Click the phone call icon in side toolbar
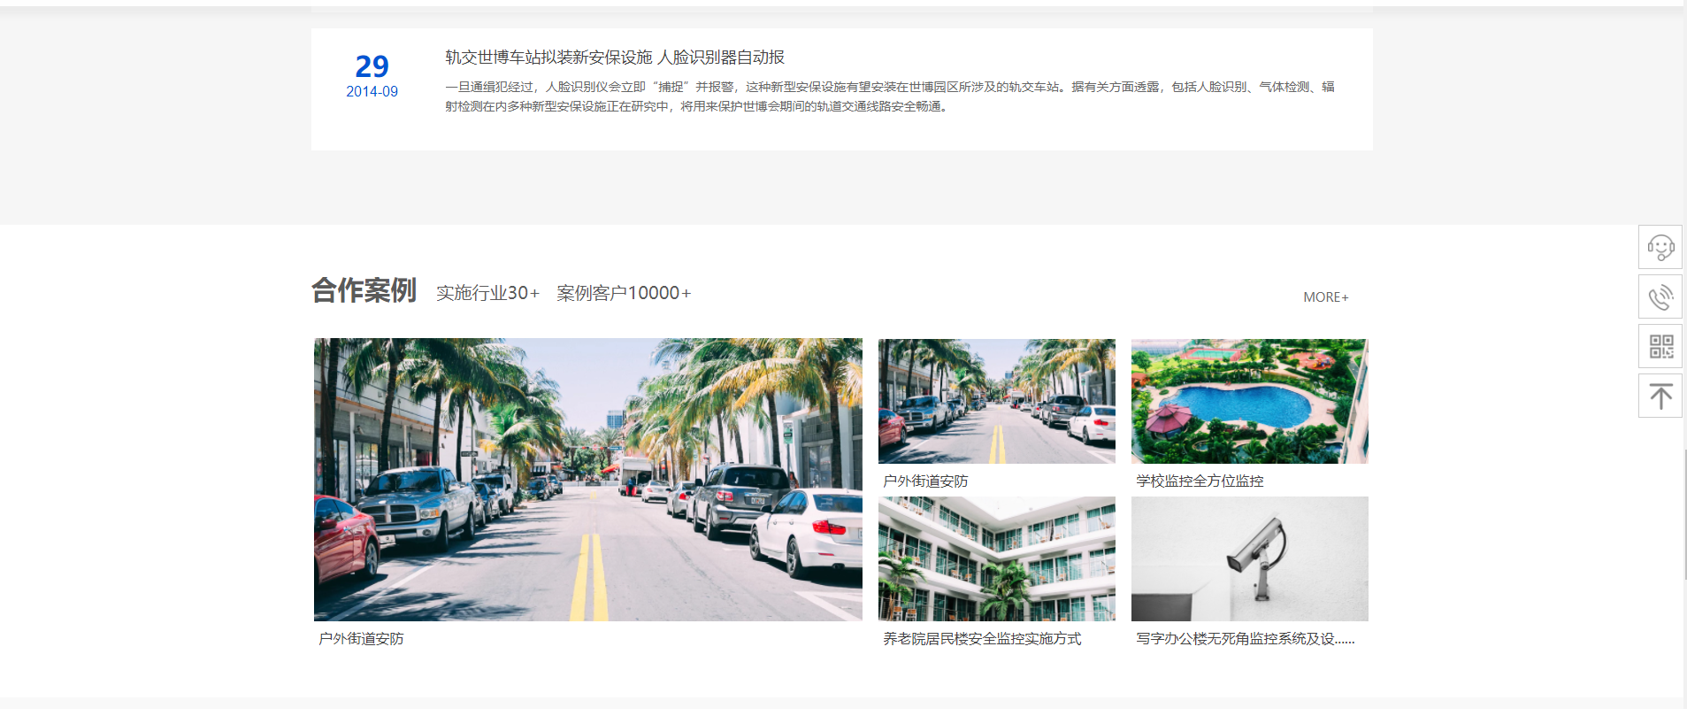The image size is (1687, 716). click(1660, 296)
